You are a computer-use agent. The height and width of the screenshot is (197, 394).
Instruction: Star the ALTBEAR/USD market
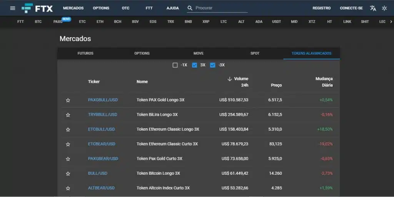(x=68, y=188)
